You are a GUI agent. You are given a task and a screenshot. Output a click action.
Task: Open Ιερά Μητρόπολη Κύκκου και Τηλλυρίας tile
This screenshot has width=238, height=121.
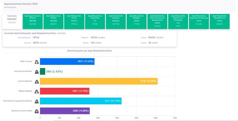178,21
